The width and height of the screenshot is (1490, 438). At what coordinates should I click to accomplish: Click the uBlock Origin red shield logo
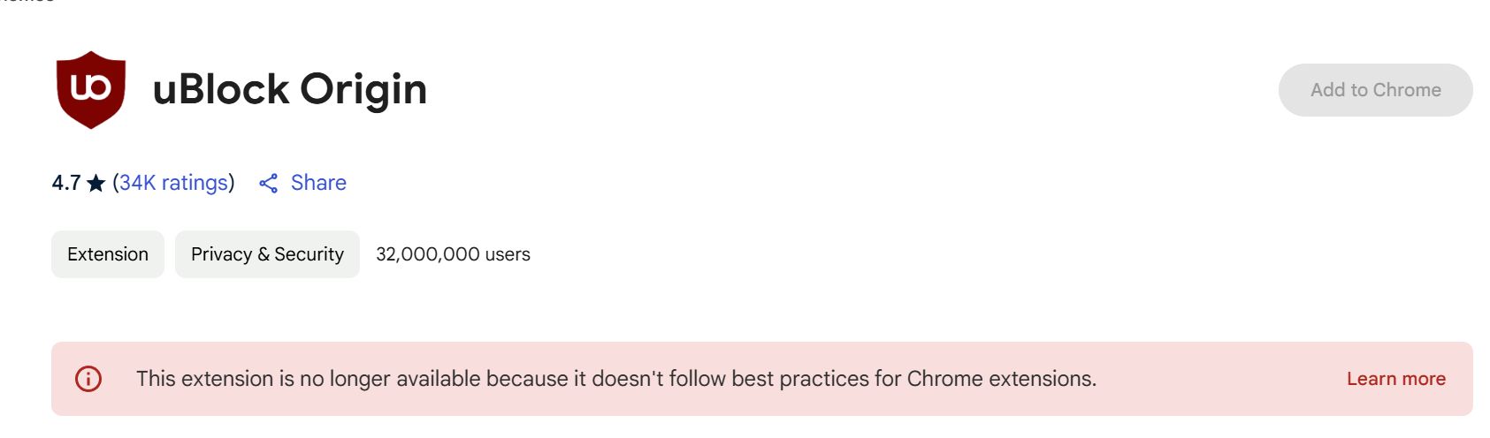click(90, 88)
